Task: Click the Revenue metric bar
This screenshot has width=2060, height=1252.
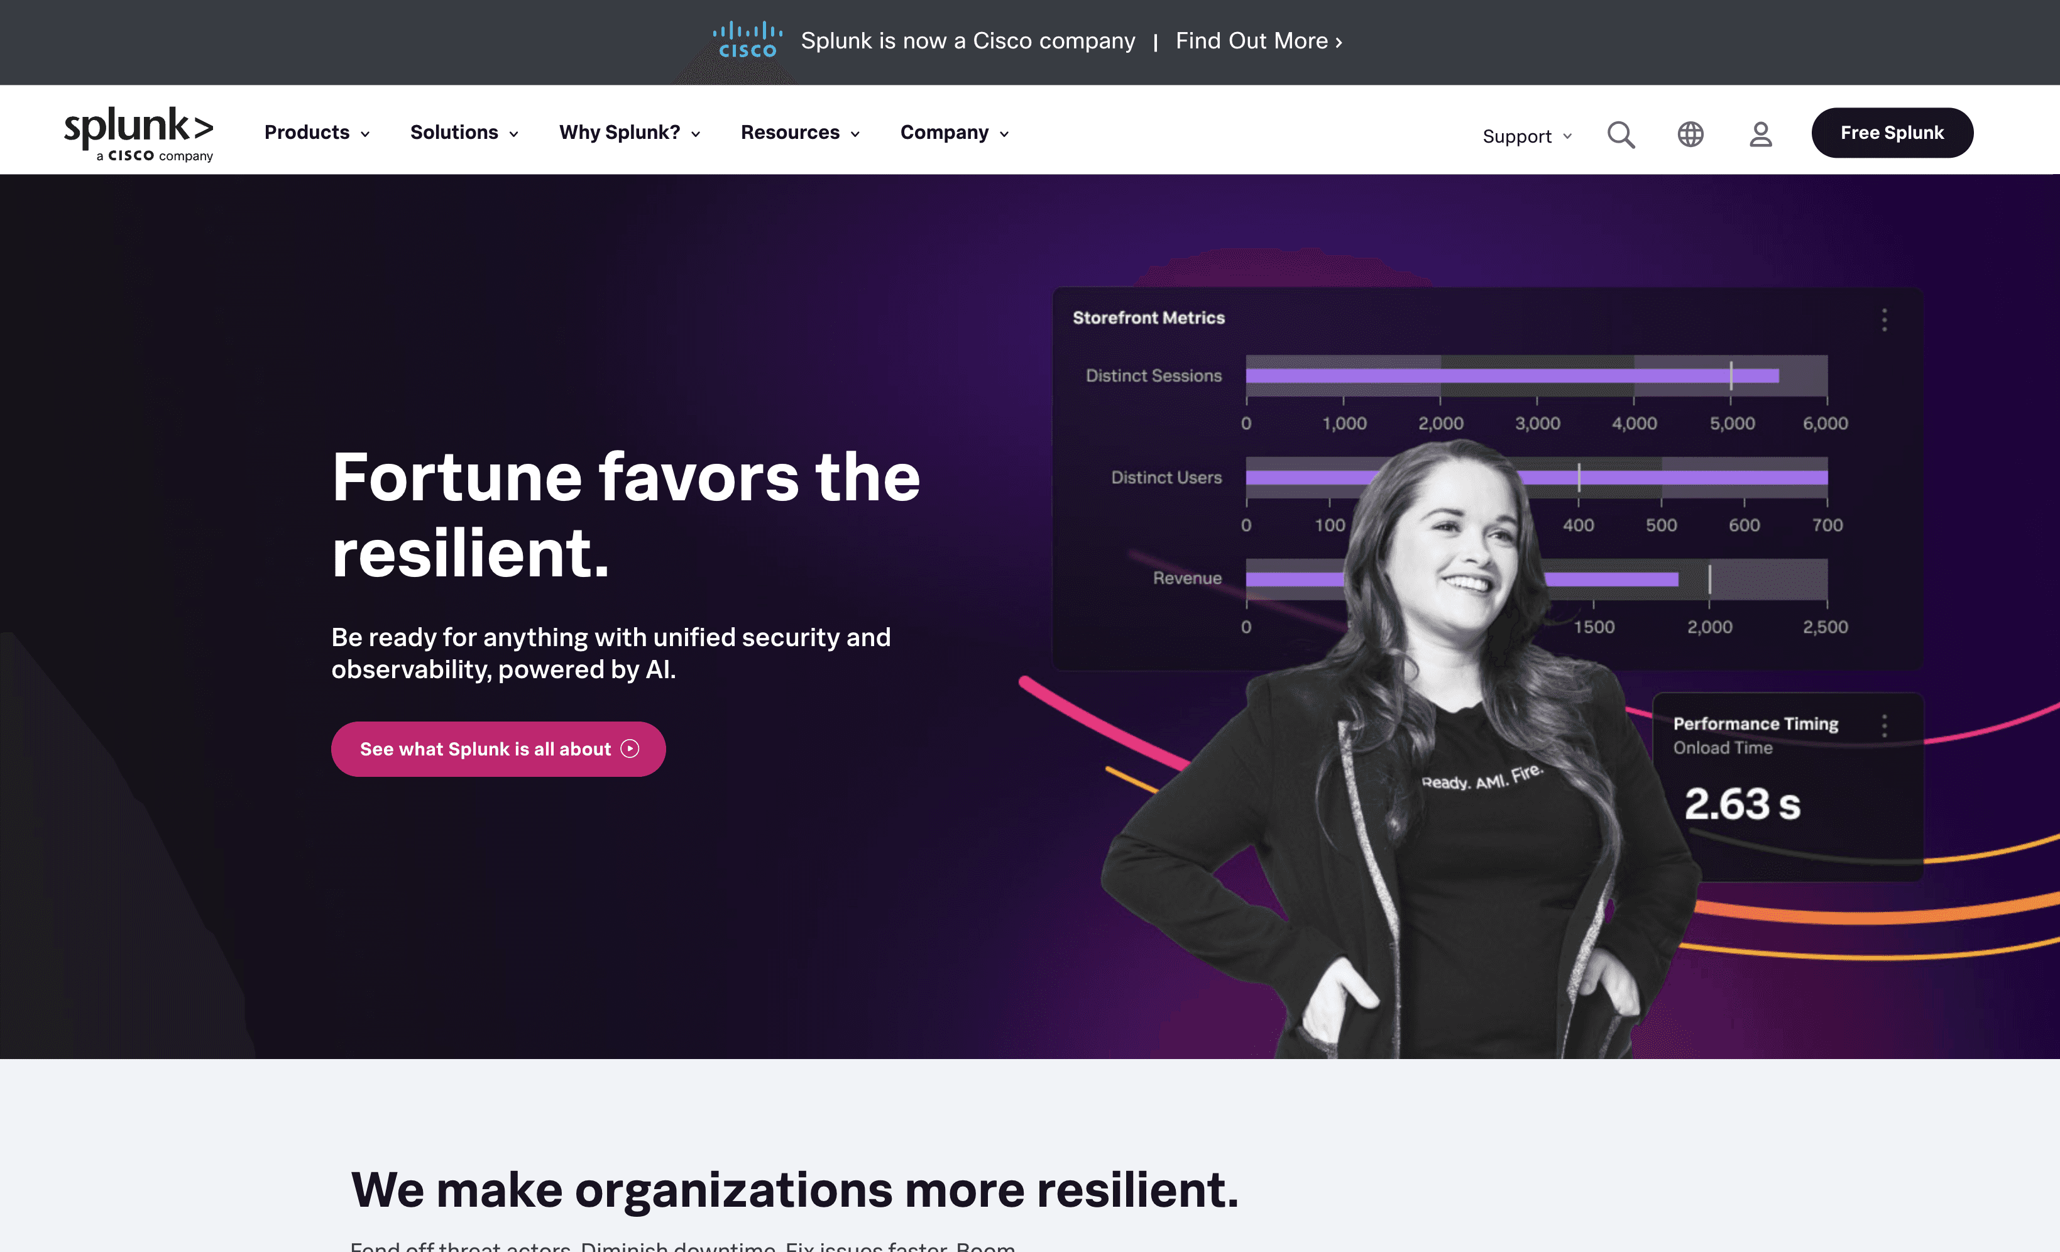Action: pyautogui.click(x=1537, y=579)
